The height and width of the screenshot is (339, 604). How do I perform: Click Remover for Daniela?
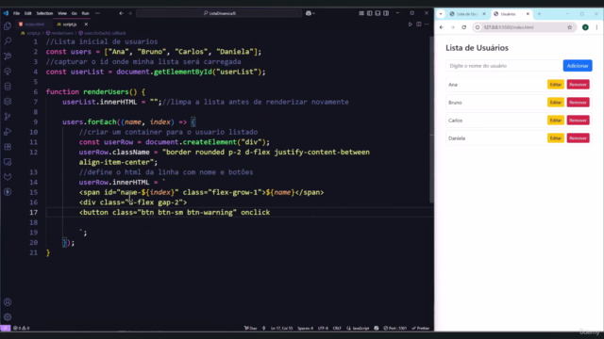[578, 138]
